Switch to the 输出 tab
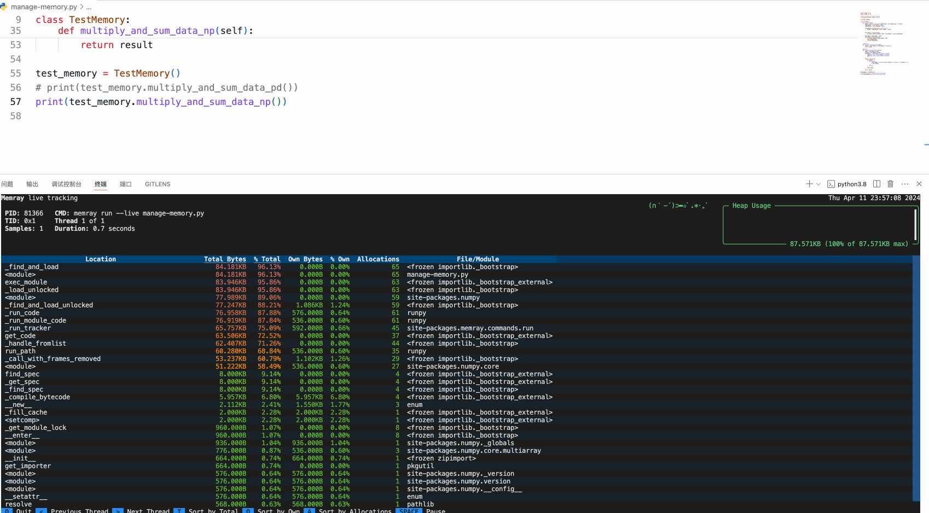Viewport: 929px width, 513px height. click(x=32, y=184)
